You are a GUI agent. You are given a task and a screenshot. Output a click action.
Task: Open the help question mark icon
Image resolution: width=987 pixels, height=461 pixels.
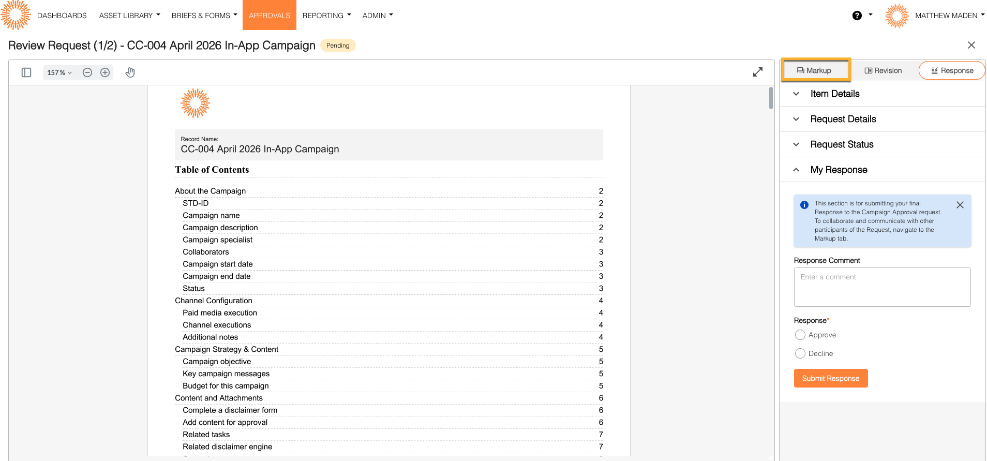coord(857,16)
